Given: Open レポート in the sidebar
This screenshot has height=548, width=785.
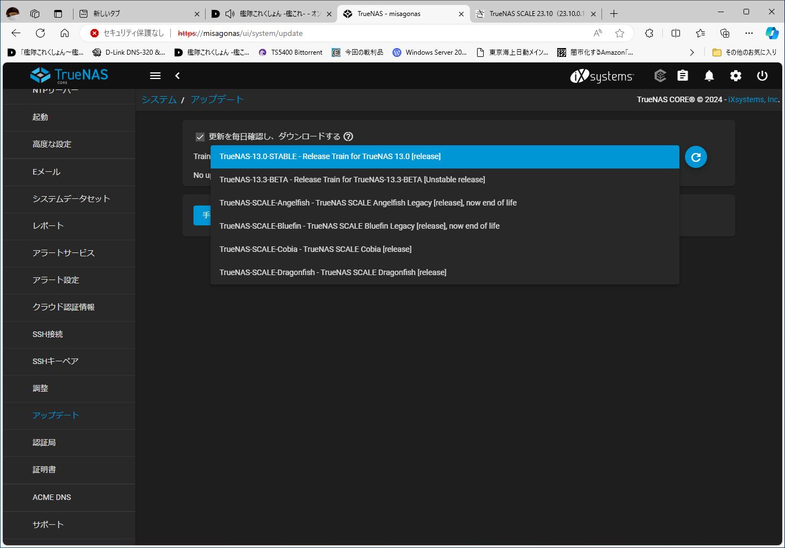Looking at the screenshot, I should 69,226.
